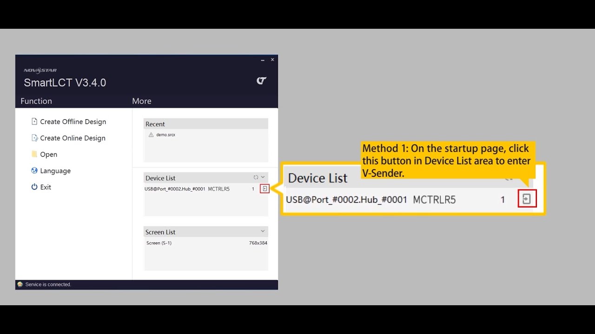
Task: Click the globe icon for Language
Action: click(34, 171)
